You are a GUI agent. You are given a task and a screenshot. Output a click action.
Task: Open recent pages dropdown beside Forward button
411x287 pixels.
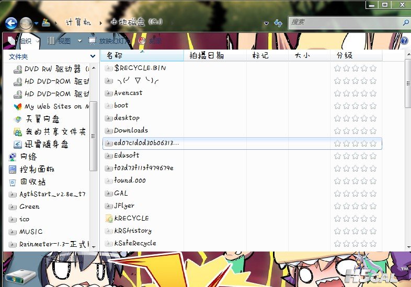click(36, 23)
